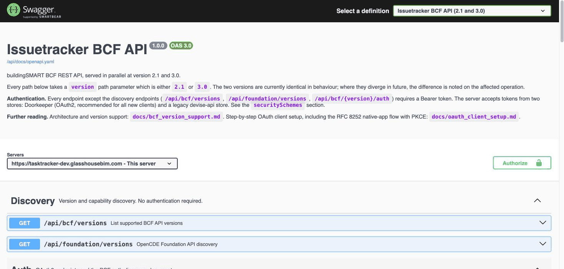The height and width of the screenshot is (269, 564).
Task: Click the unlocked padlock icon in Authorize
Action: tap(539, 163)
